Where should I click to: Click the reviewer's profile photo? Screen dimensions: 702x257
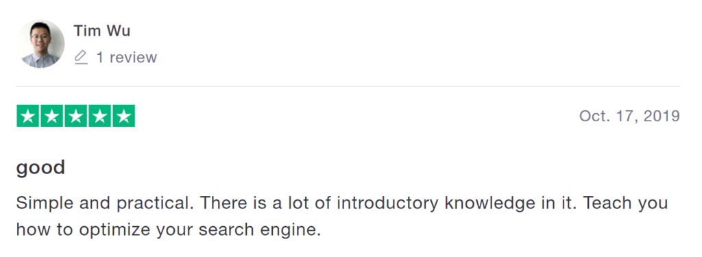(x=40, y=44)
